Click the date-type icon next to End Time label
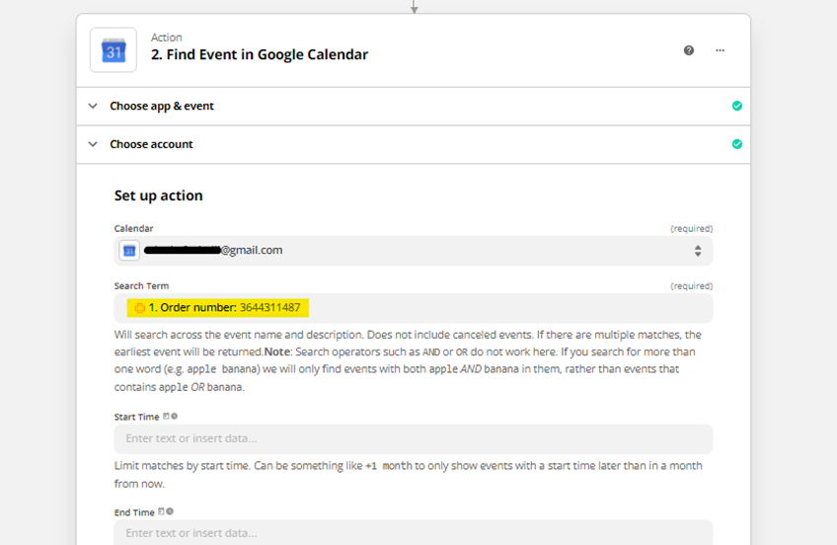The width and height of the screenshot is (837, 545). (161, 511)
